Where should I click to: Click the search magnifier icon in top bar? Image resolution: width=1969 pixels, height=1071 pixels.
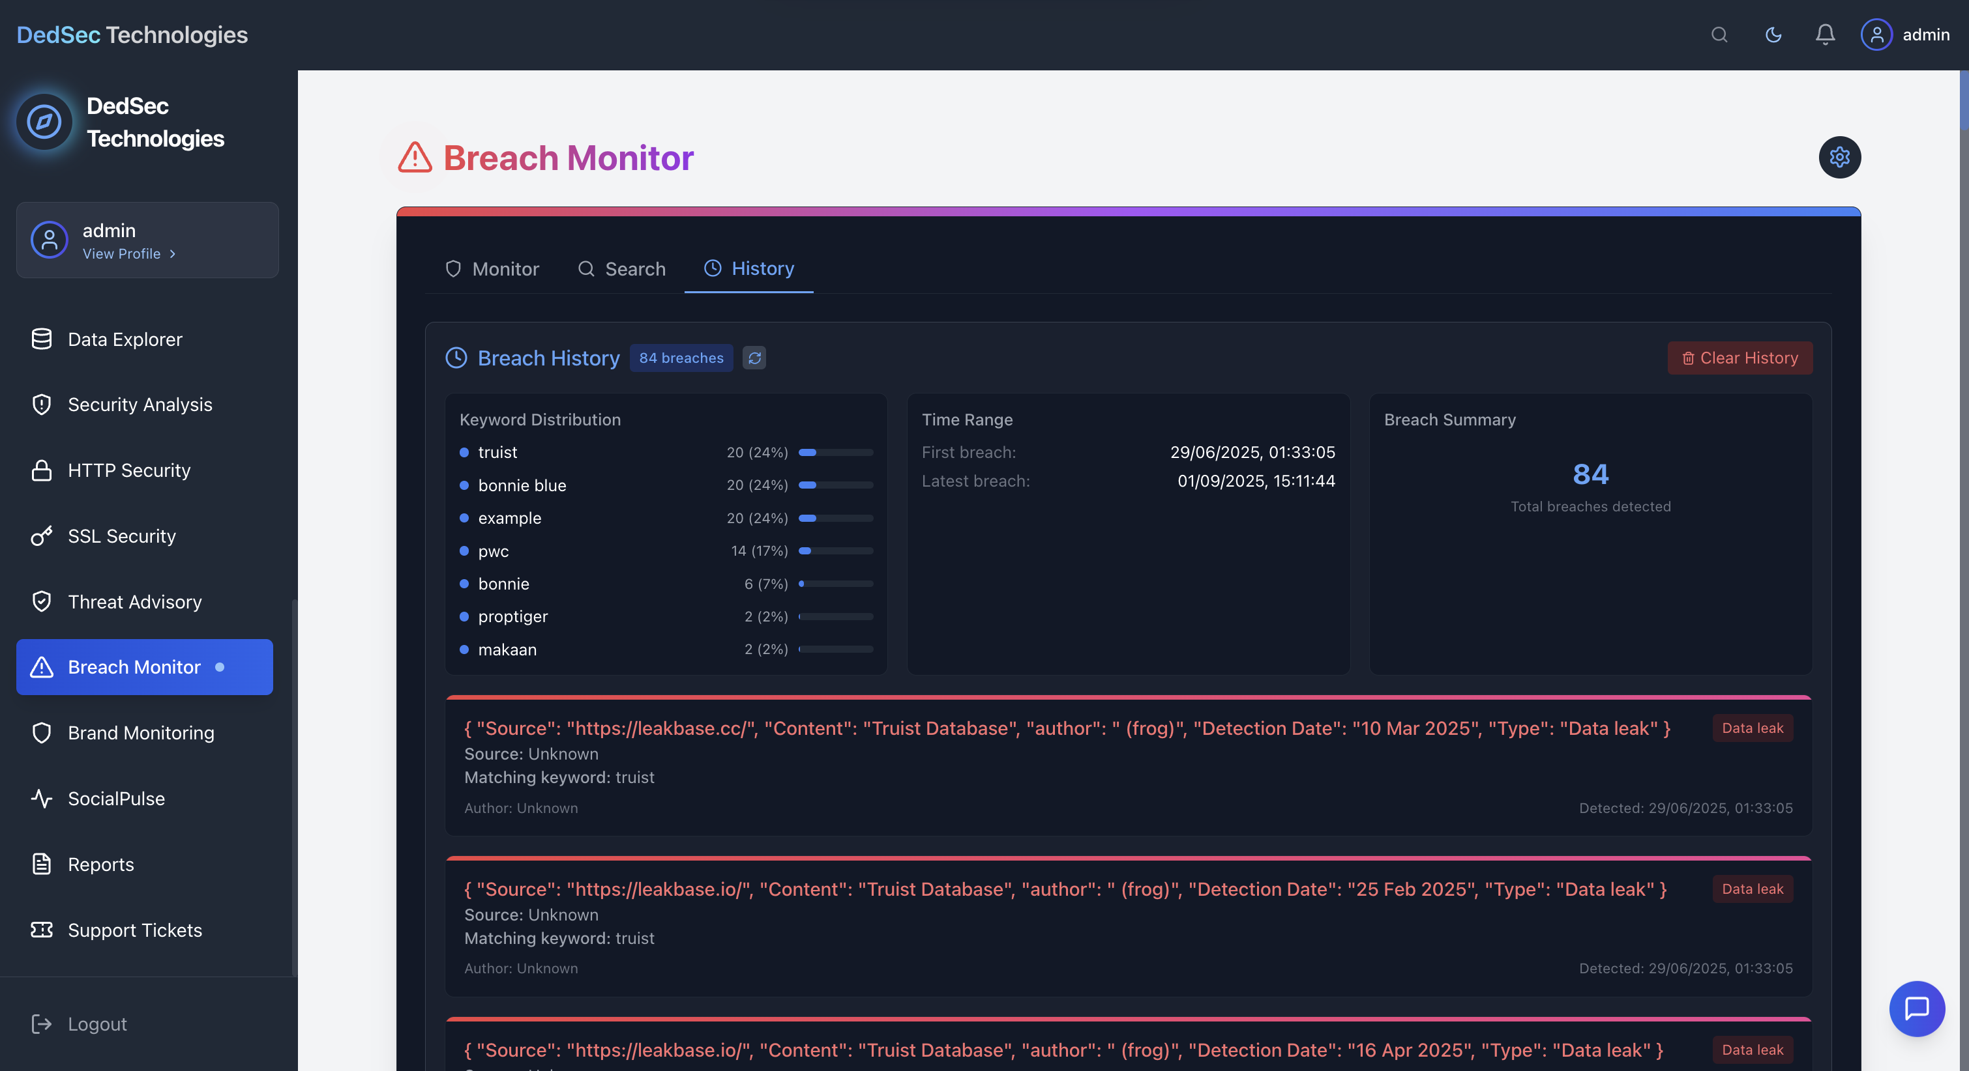(1719, 35)
